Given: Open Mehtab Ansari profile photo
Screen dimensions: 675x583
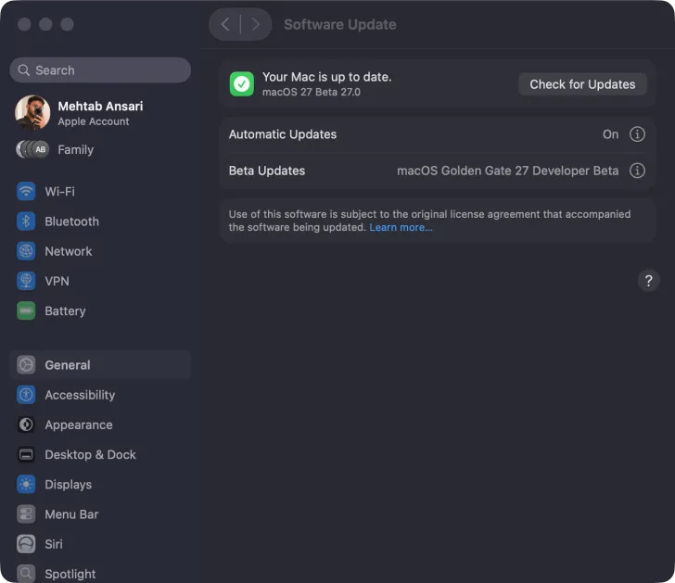Looking at the screenshot, I should (x=32, y=112).
